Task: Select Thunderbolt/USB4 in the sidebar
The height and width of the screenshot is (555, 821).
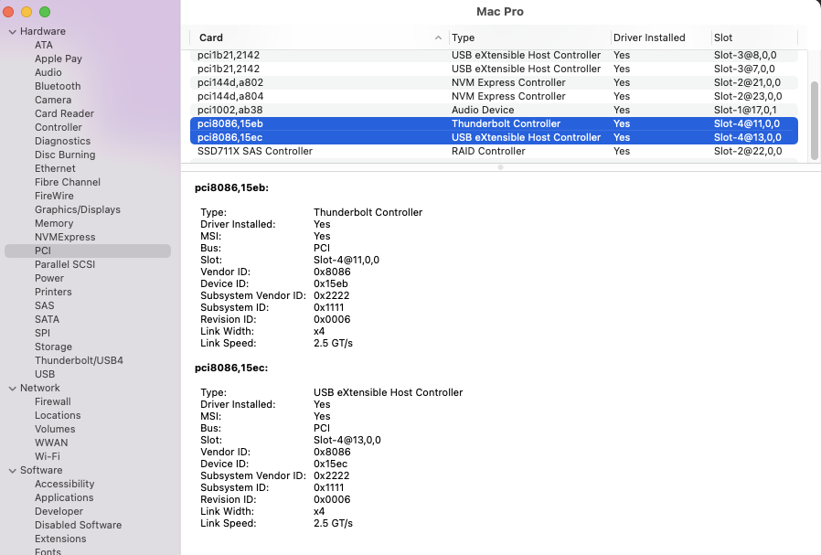Action: click(79, 360)
